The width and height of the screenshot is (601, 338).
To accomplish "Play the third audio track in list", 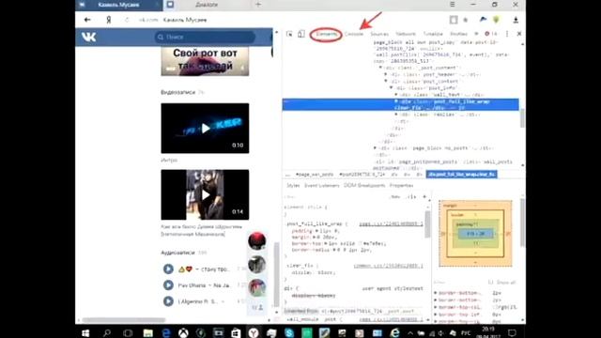I will [168, 301].
